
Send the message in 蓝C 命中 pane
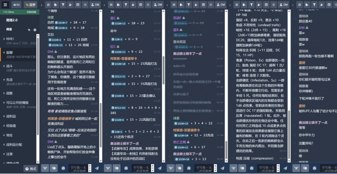160,168
